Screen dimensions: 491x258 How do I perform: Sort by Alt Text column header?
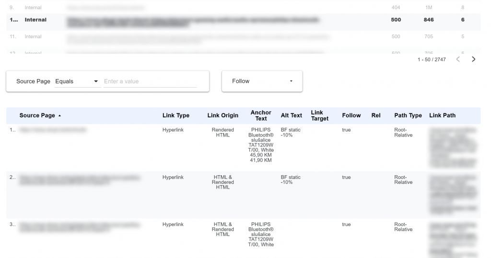(x=291, y=115)
